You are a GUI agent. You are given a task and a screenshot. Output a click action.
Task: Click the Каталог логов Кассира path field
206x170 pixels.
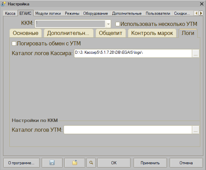pyautogui.click(x=133, y=53)
